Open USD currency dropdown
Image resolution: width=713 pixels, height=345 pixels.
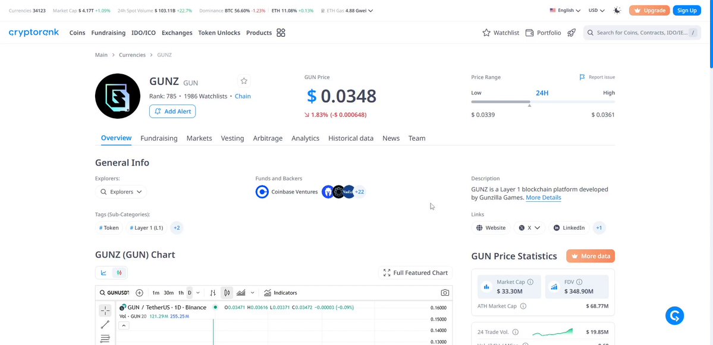596,11
